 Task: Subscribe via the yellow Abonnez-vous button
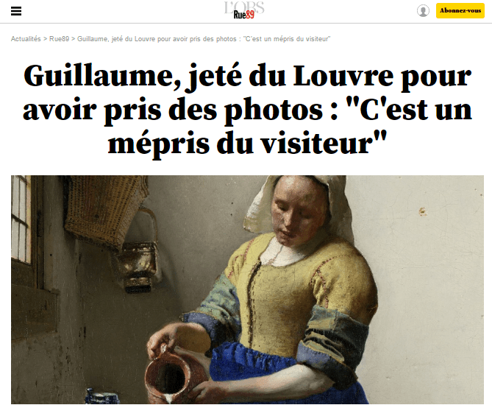(460, 11)
